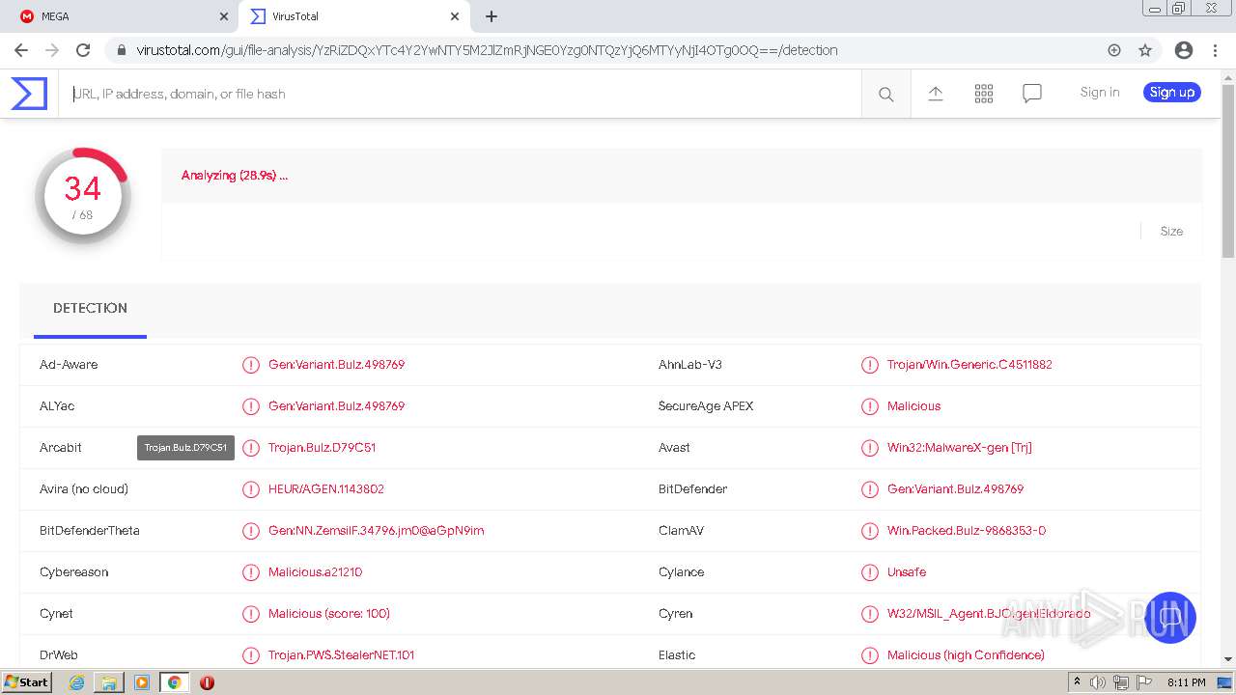Click Malicious (score: 100) Cynet result
The image size is (1236, 695).
328,614
